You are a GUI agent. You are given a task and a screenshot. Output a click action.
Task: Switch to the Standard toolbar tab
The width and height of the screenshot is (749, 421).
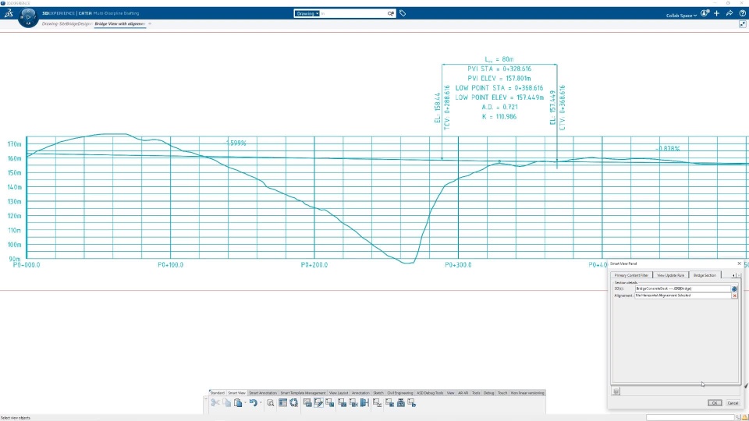click(218, 393)
